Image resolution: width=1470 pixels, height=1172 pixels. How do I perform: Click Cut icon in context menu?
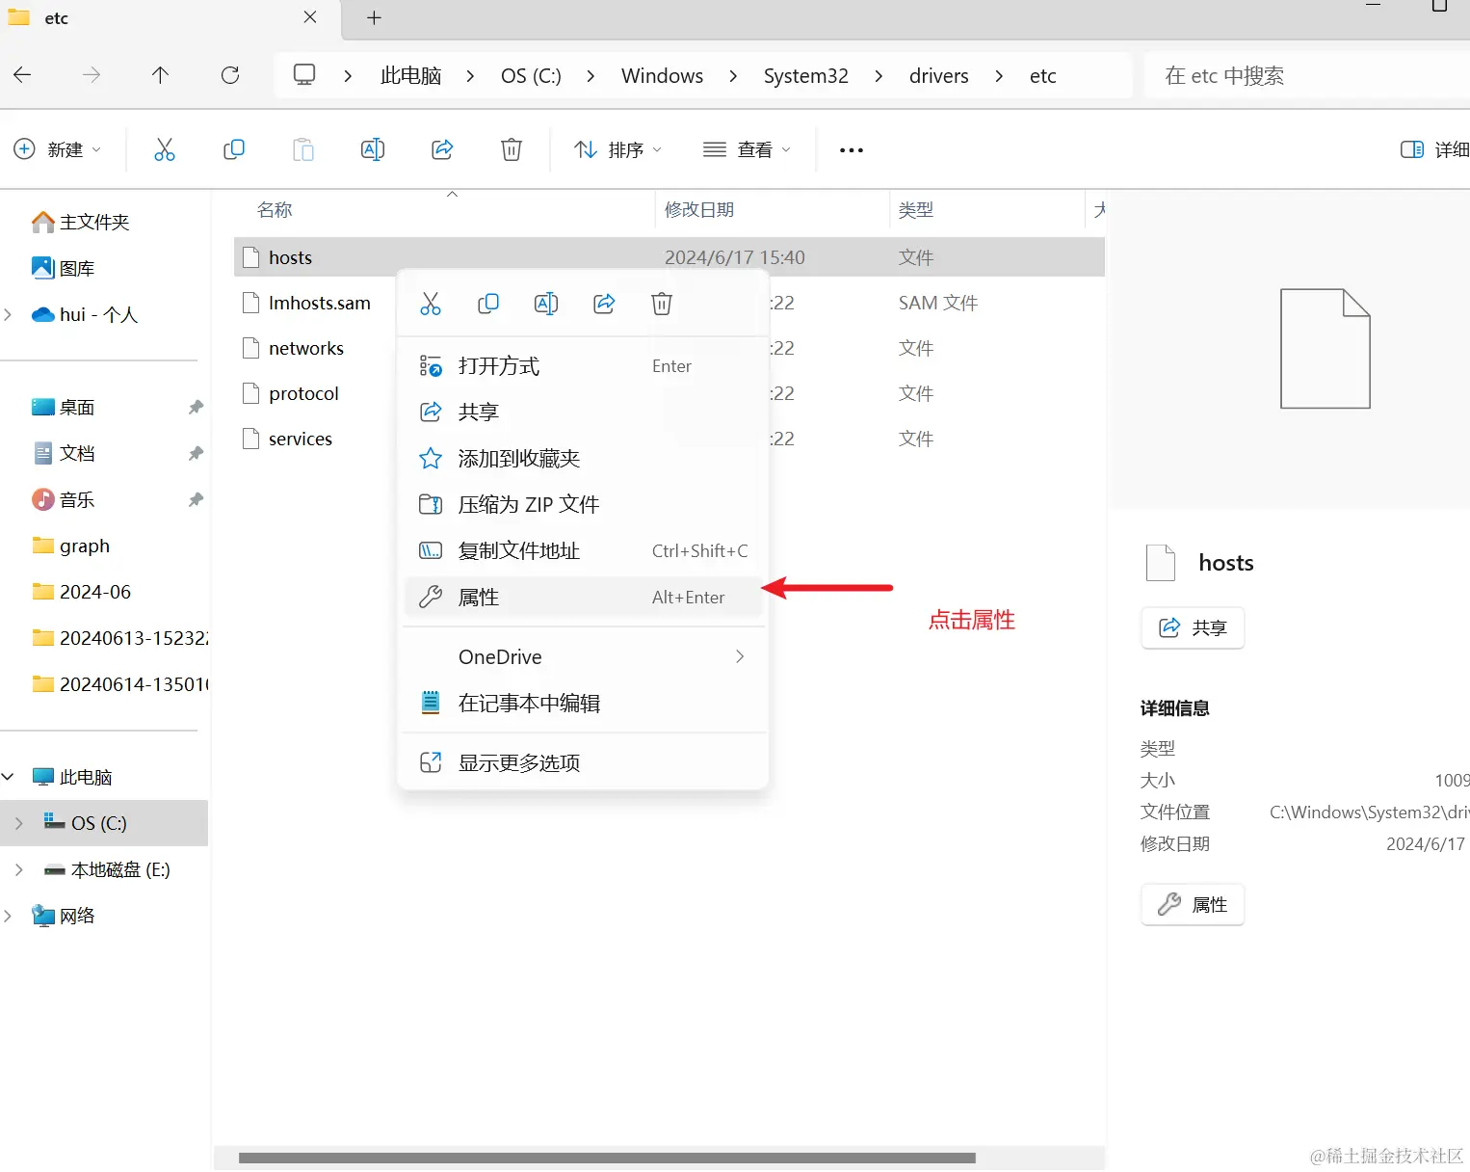431,304
